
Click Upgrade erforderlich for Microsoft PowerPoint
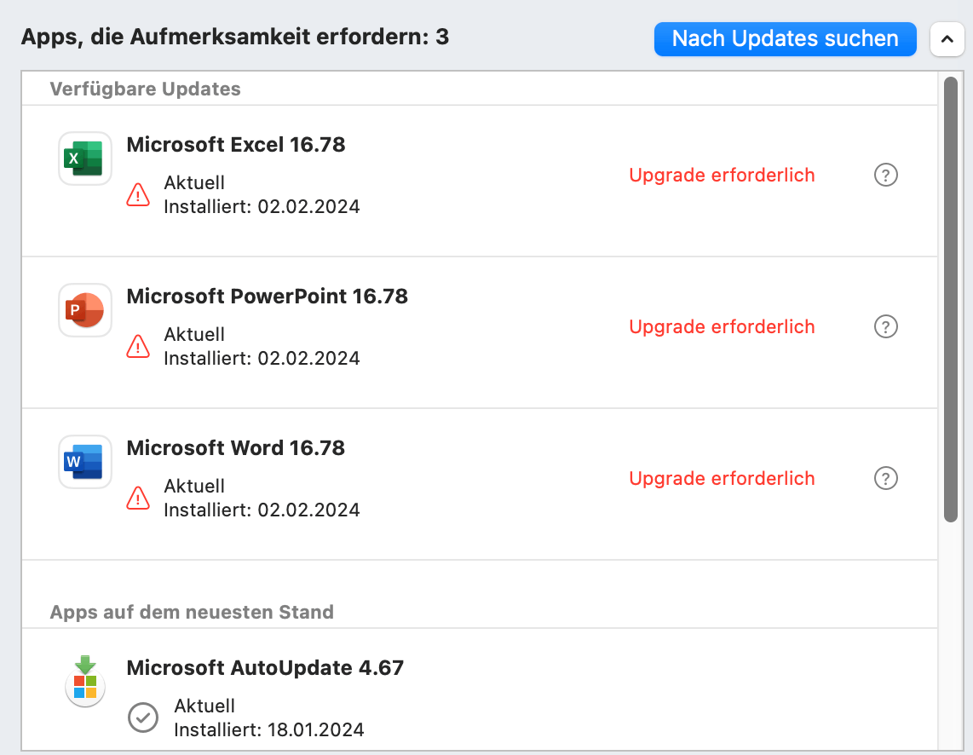pos(722,327)
